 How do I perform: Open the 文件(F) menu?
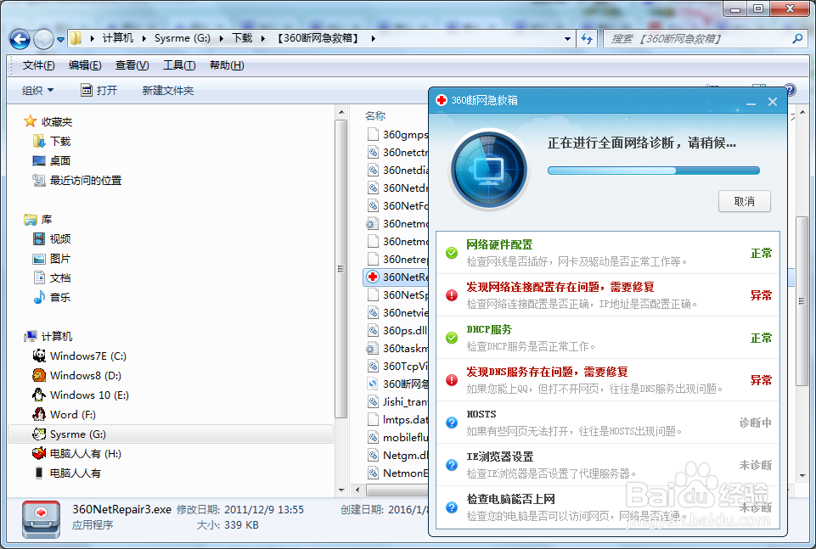click(36, 64)
